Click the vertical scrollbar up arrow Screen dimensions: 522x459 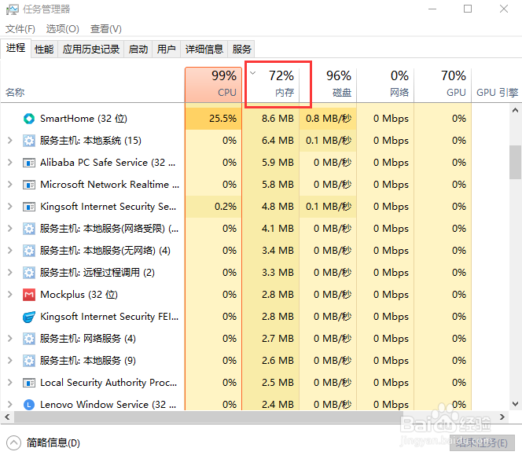pyautogui.click(x=515, y=110)
